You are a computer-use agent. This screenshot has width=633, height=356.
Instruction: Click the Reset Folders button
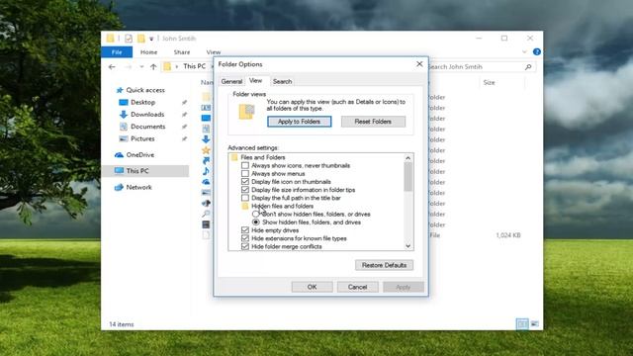click(x=373, y=122)
